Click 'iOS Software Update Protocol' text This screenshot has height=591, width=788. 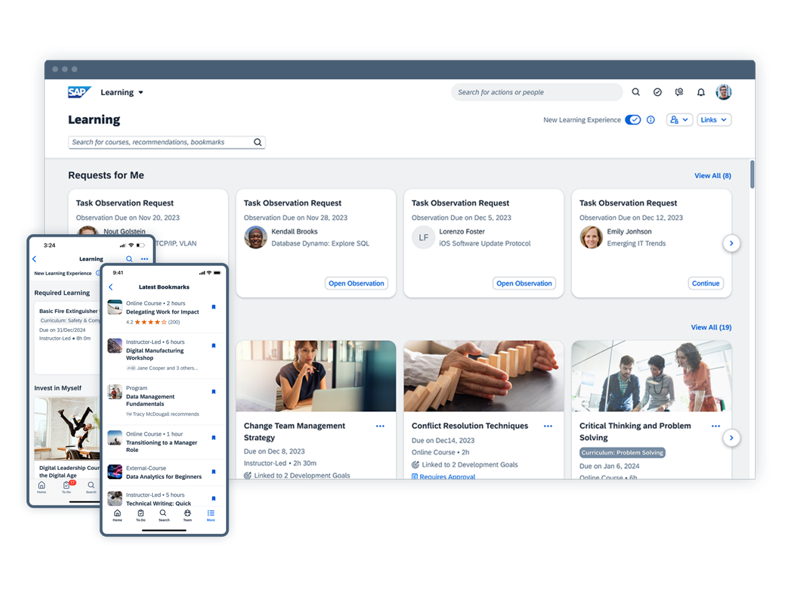click(485, 243)
